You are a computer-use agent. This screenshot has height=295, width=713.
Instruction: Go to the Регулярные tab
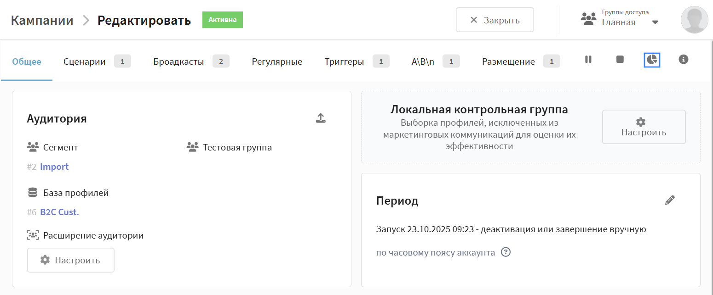(x=277, y=61)
